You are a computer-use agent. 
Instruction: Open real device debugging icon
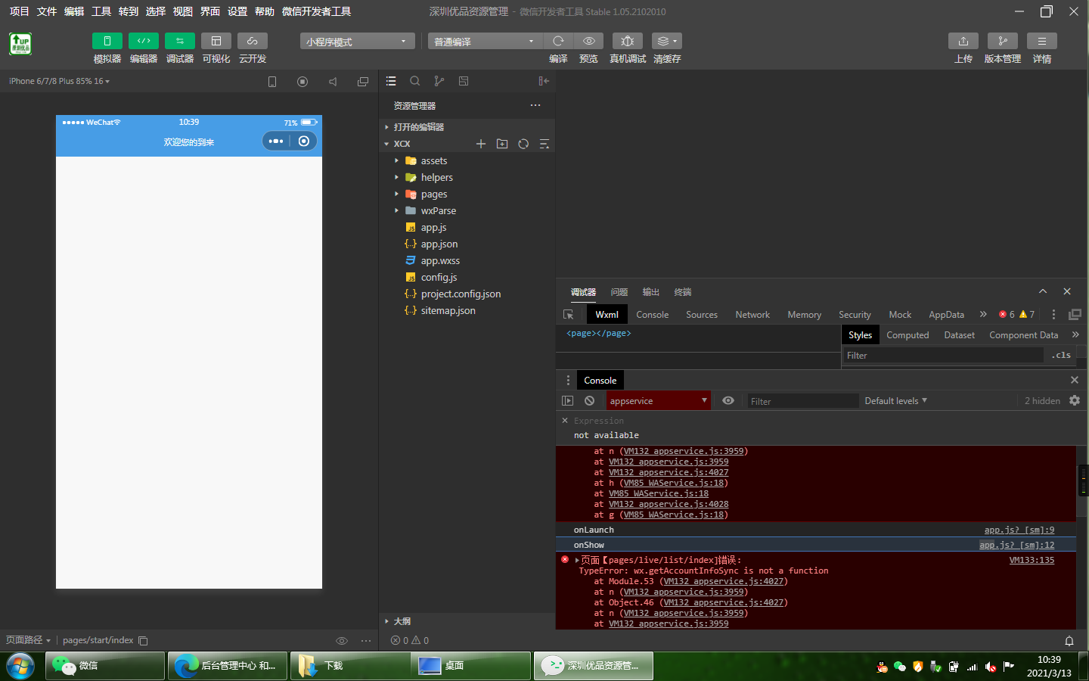pos(627,41)
